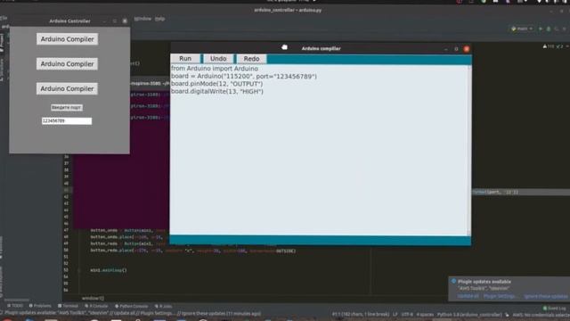Click the line 50 'button_redo.place' code in editor
Screen dimensions: 570x321
pos(192,251)
